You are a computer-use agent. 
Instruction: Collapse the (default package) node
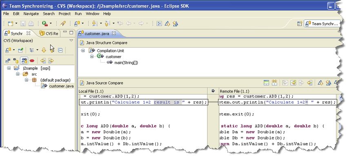(27, 80)
